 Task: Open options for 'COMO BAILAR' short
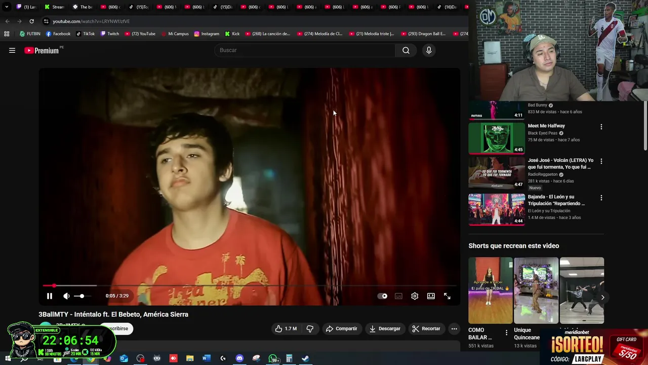pos(506,333)
